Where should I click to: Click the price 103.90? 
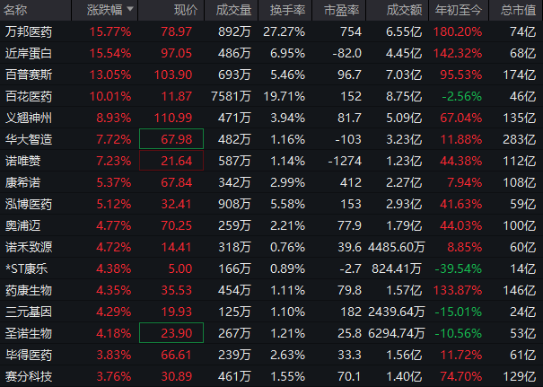pos(173,75)
